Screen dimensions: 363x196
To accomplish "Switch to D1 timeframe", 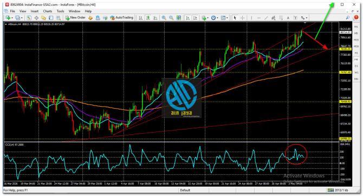I will pos(356,66).
